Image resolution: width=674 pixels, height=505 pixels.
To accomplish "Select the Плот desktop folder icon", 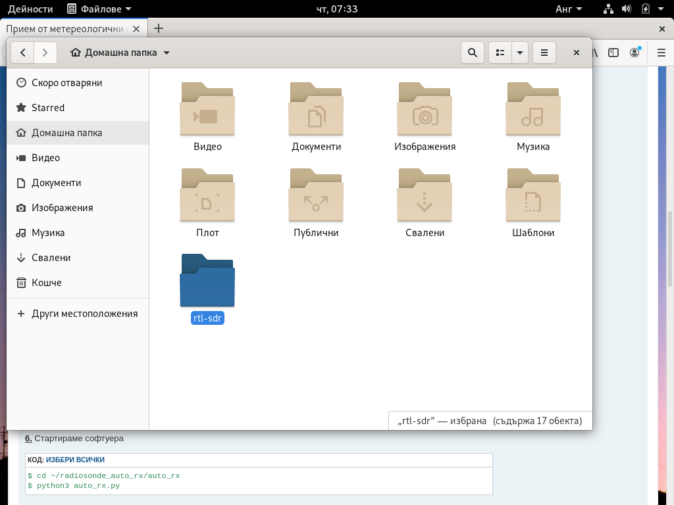I will tap(207, 195).
